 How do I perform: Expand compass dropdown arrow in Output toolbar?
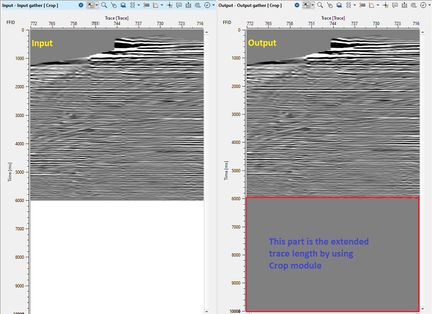tap(429, 5)
